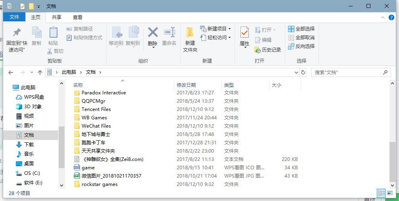
Task: Click the Properties icon
Action: pyautogui.click(x=244, y=33)
